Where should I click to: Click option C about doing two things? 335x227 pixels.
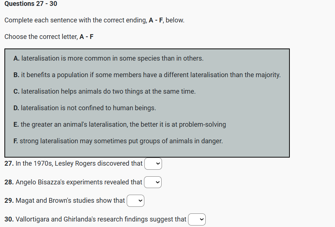click(x=104, y=91)
